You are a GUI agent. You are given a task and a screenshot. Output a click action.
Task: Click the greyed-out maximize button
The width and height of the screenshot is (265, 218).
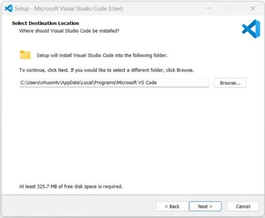pos(231,8)
